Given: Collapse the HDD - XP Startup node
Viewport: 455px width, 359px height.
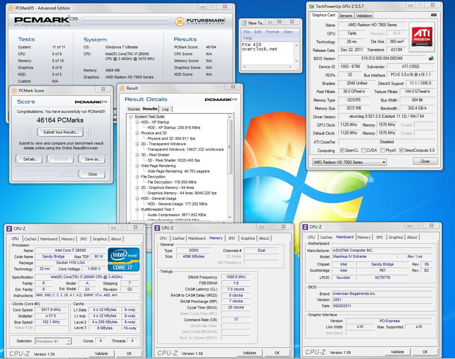Looking at the screenshot, I should pyautogui.click(x=137, y=122).
